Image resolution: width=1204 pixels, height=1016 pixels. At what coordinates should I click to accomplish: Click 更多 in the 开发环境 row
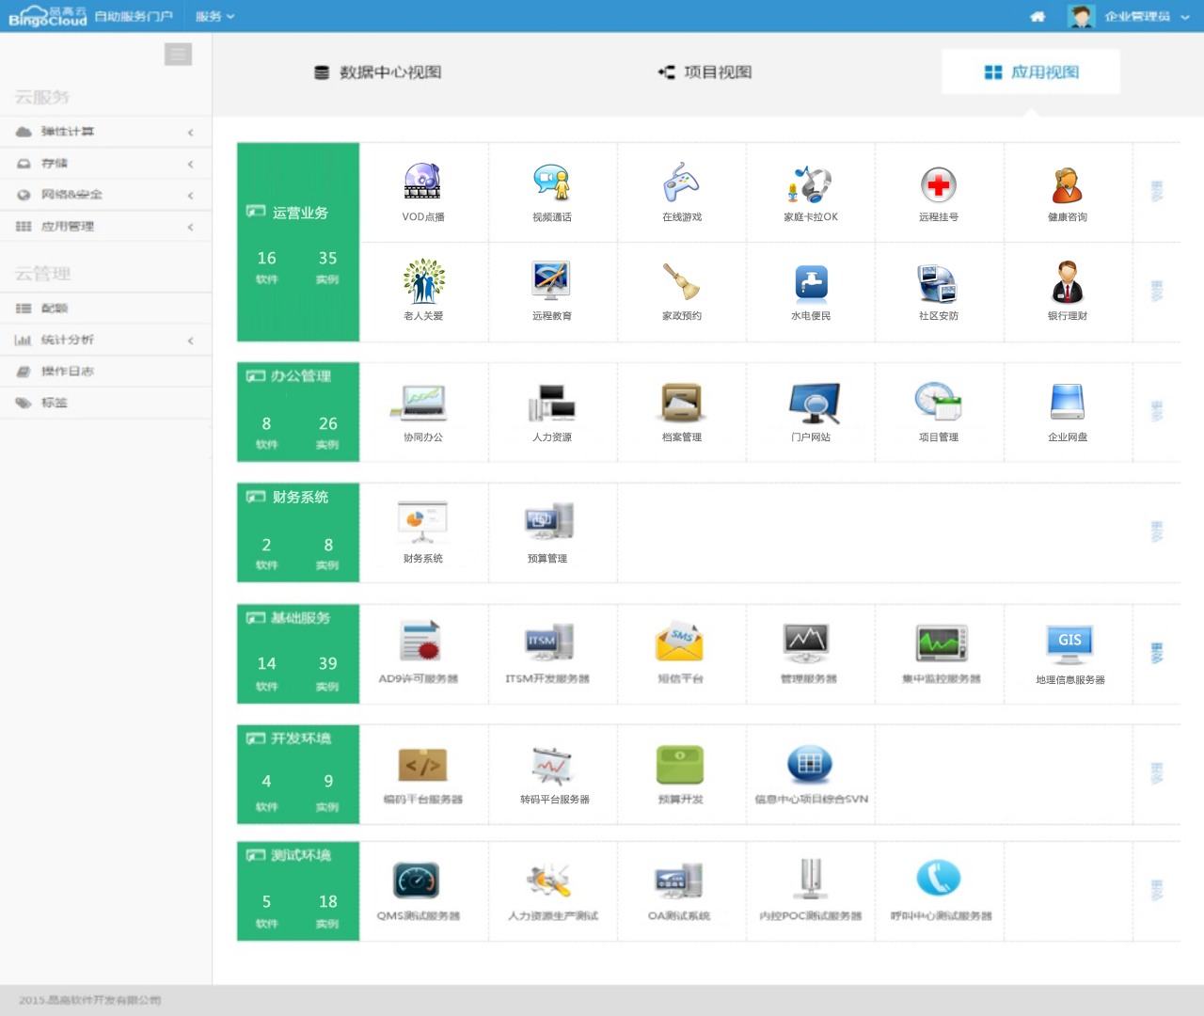pyautogui.click(x=1157, y=773)
